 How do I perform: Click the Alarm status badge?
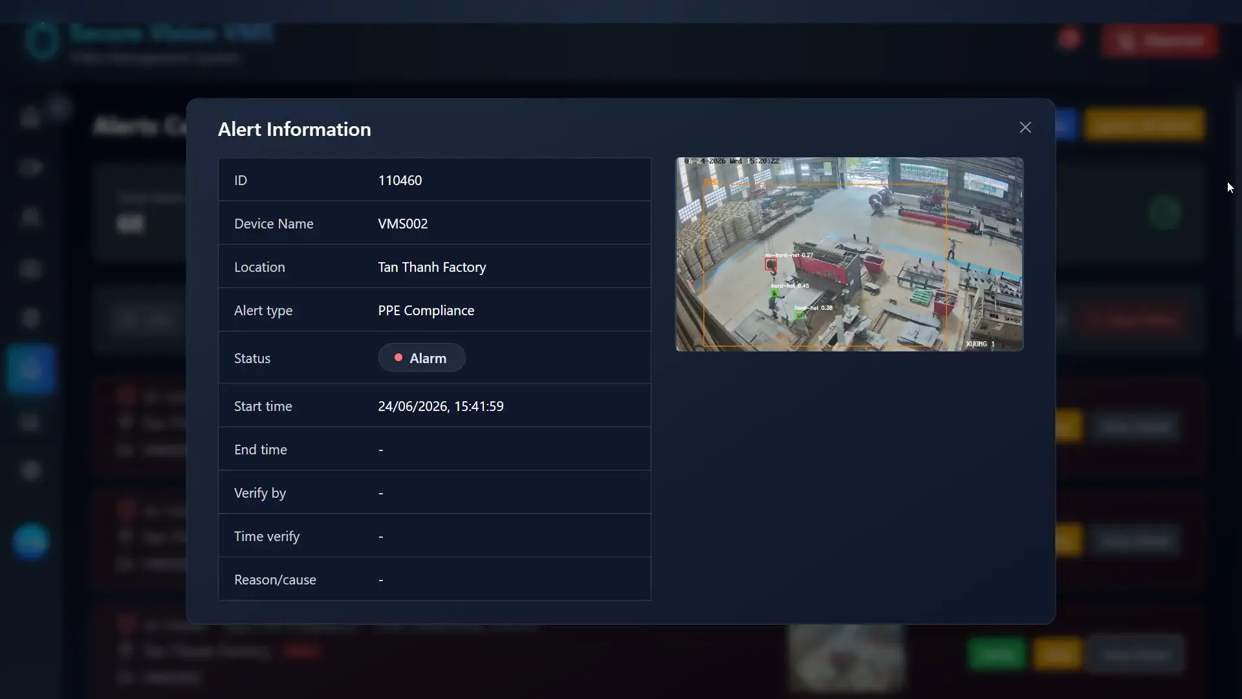(x=422, y=358)
